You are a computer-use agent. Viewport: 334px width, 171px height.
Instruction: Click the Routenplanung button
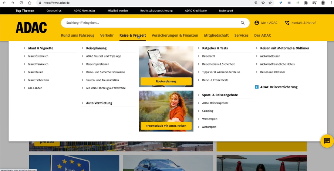(166, 81)
